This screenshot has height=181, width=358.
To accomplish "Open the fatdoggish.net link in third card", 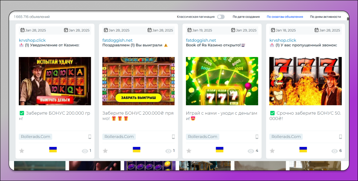I will click(x=201, y=40).
